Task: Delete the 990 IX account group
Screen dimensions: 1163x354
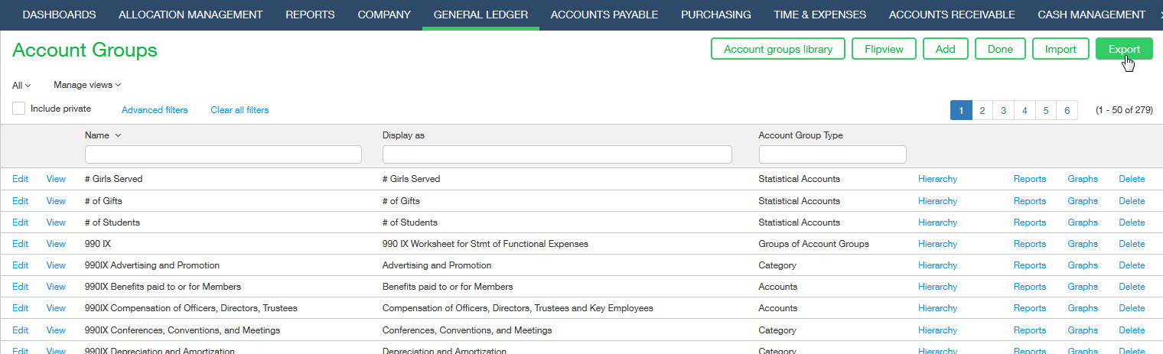Action: (1131, 244)
